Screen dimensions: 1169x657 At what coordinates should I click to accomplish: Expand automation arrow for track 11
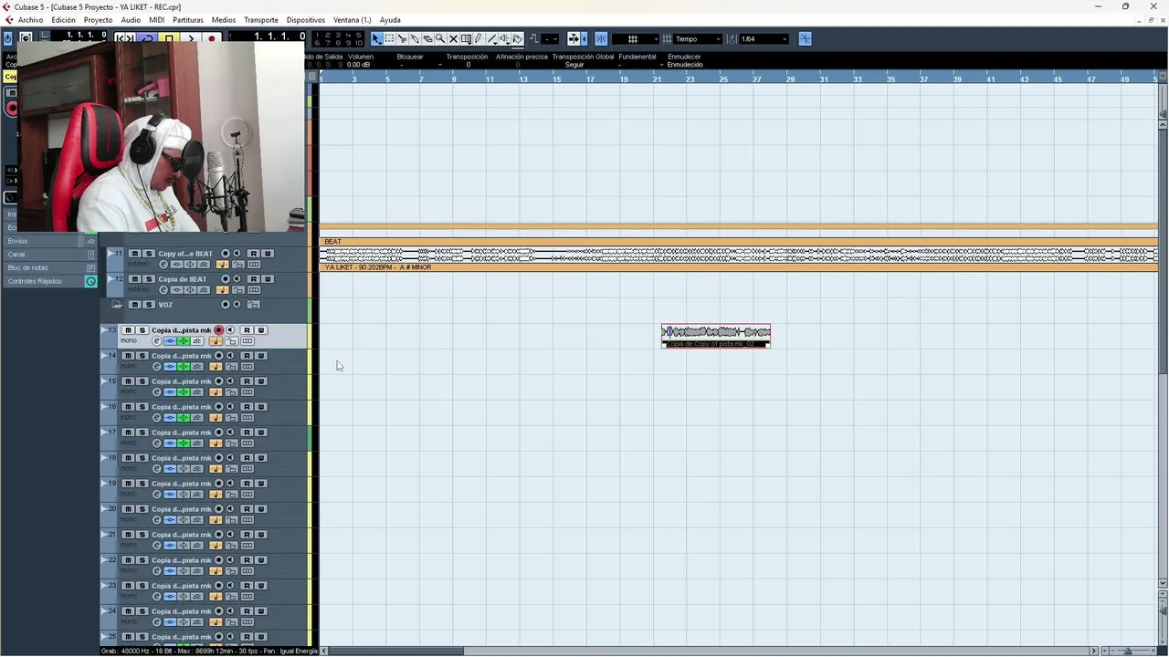coord(109,254)
